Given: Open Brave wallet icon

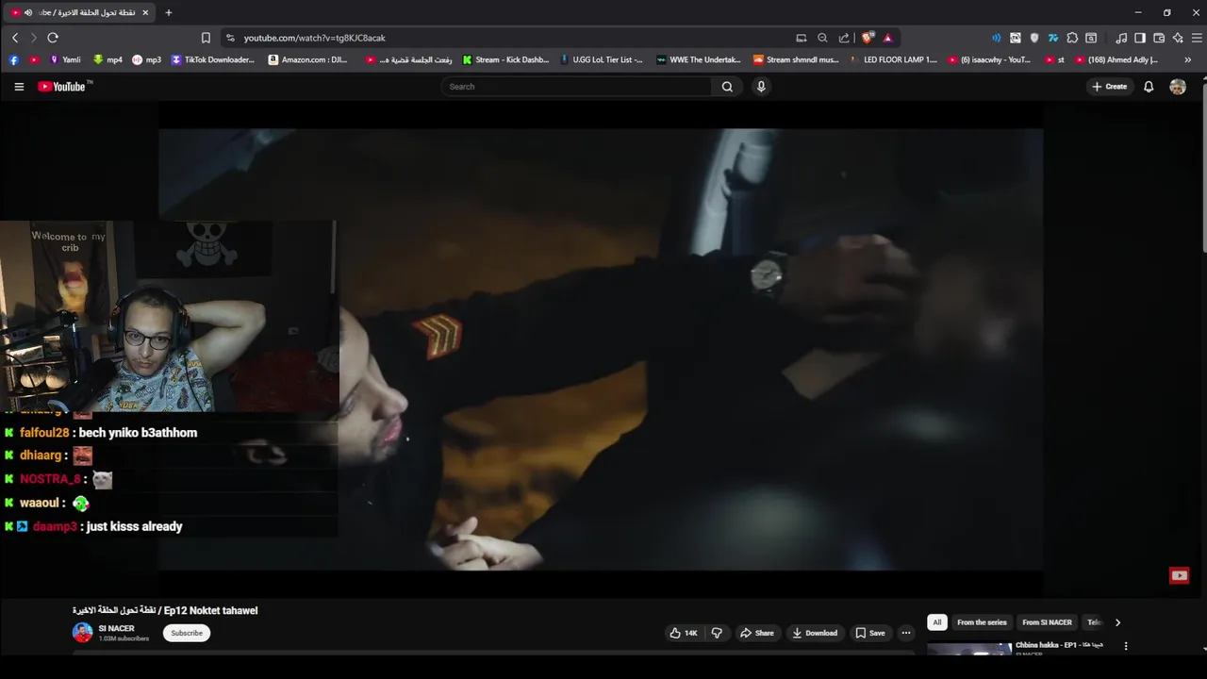Looking at the screenshot, I should [x=1159, y=38].
